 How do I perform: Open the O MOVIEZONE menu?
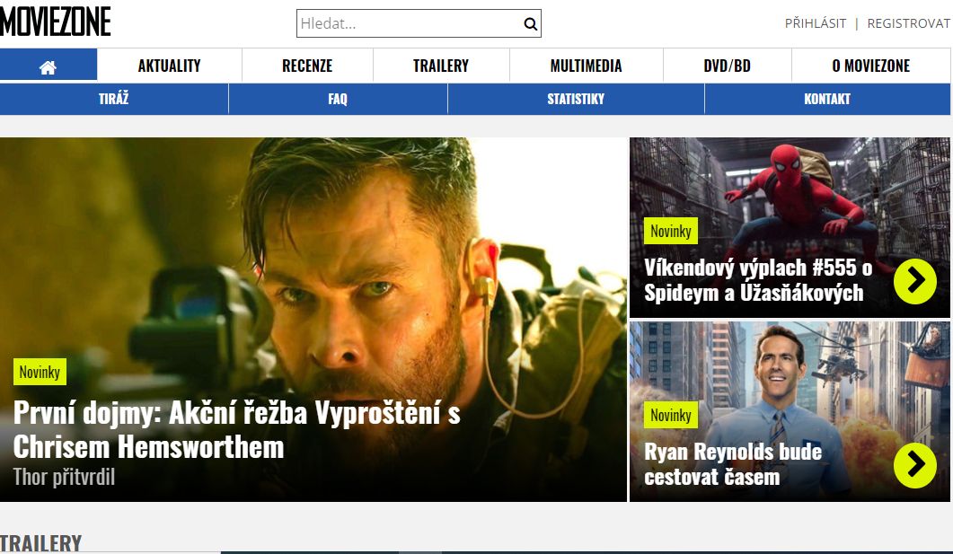pyautogui.click(x=871, y=66)
